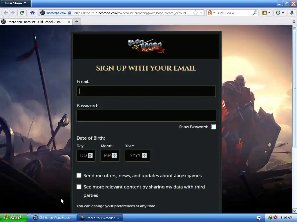The height and width of the screenshot is (222, 297).
Task: Decrease the Day value with down arrow
Action: (90, 157)
